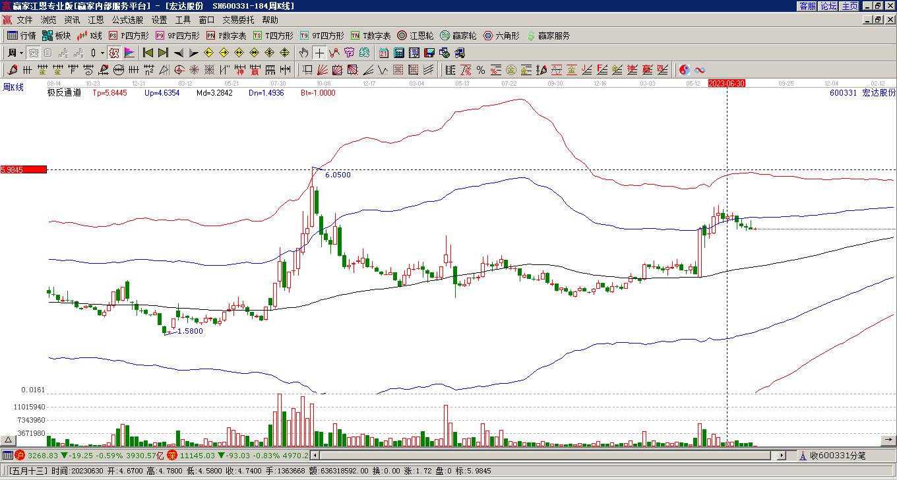Viewport: 897px width, 480px height.
Task: Launch the 江恩轮 Gann wheel
Action: click(x=416, y=36)
